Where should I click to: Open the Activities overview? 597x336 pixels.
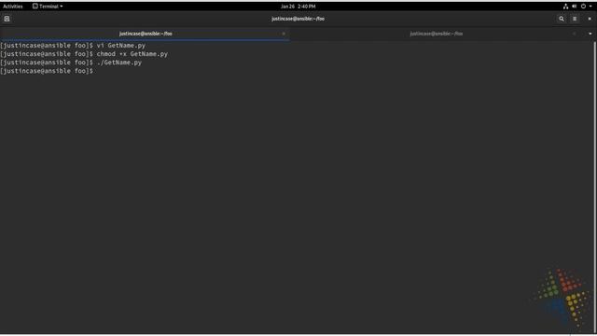pyautogui.click(x=12, y=7)
